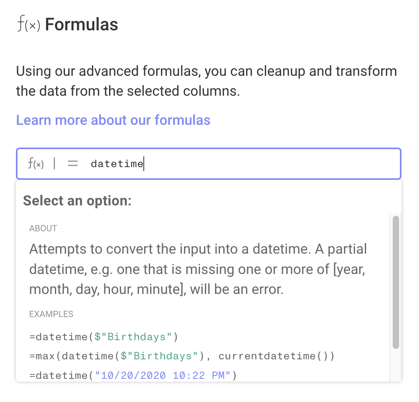Choose the =datetime($"Birthdays") example
The height and width of the screenshot is (402, 419).
(x=104, y=337)
